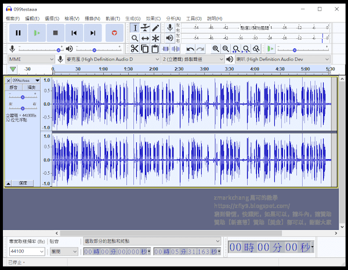The height and width of the screenshot is (270, 348).
Task: Zoom out on the waveform
Action: pyautogui.click(x=226, y=48)
